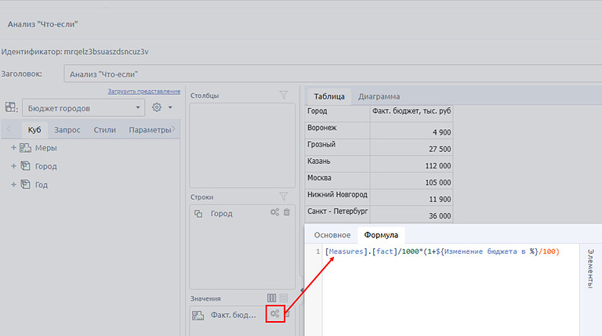The image size is (602, 336).
Task: Place values in rows via Значения rows icon
Action: click(x=284, y=298)
